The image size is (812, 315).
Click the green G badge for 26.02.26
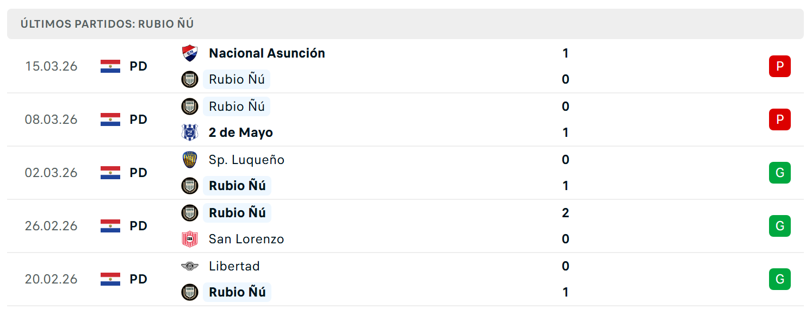(779, 226)
